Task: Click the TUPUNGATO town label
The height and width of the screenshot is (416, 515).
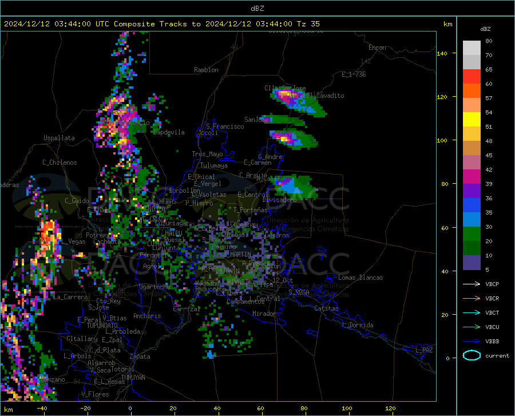Action: 102,326
